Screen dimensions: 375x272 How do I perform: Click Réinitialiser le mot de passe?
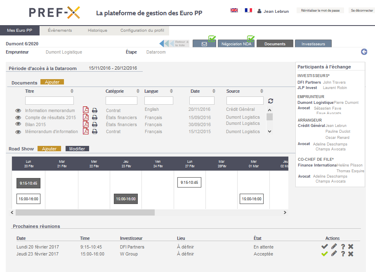pos(320,10)
